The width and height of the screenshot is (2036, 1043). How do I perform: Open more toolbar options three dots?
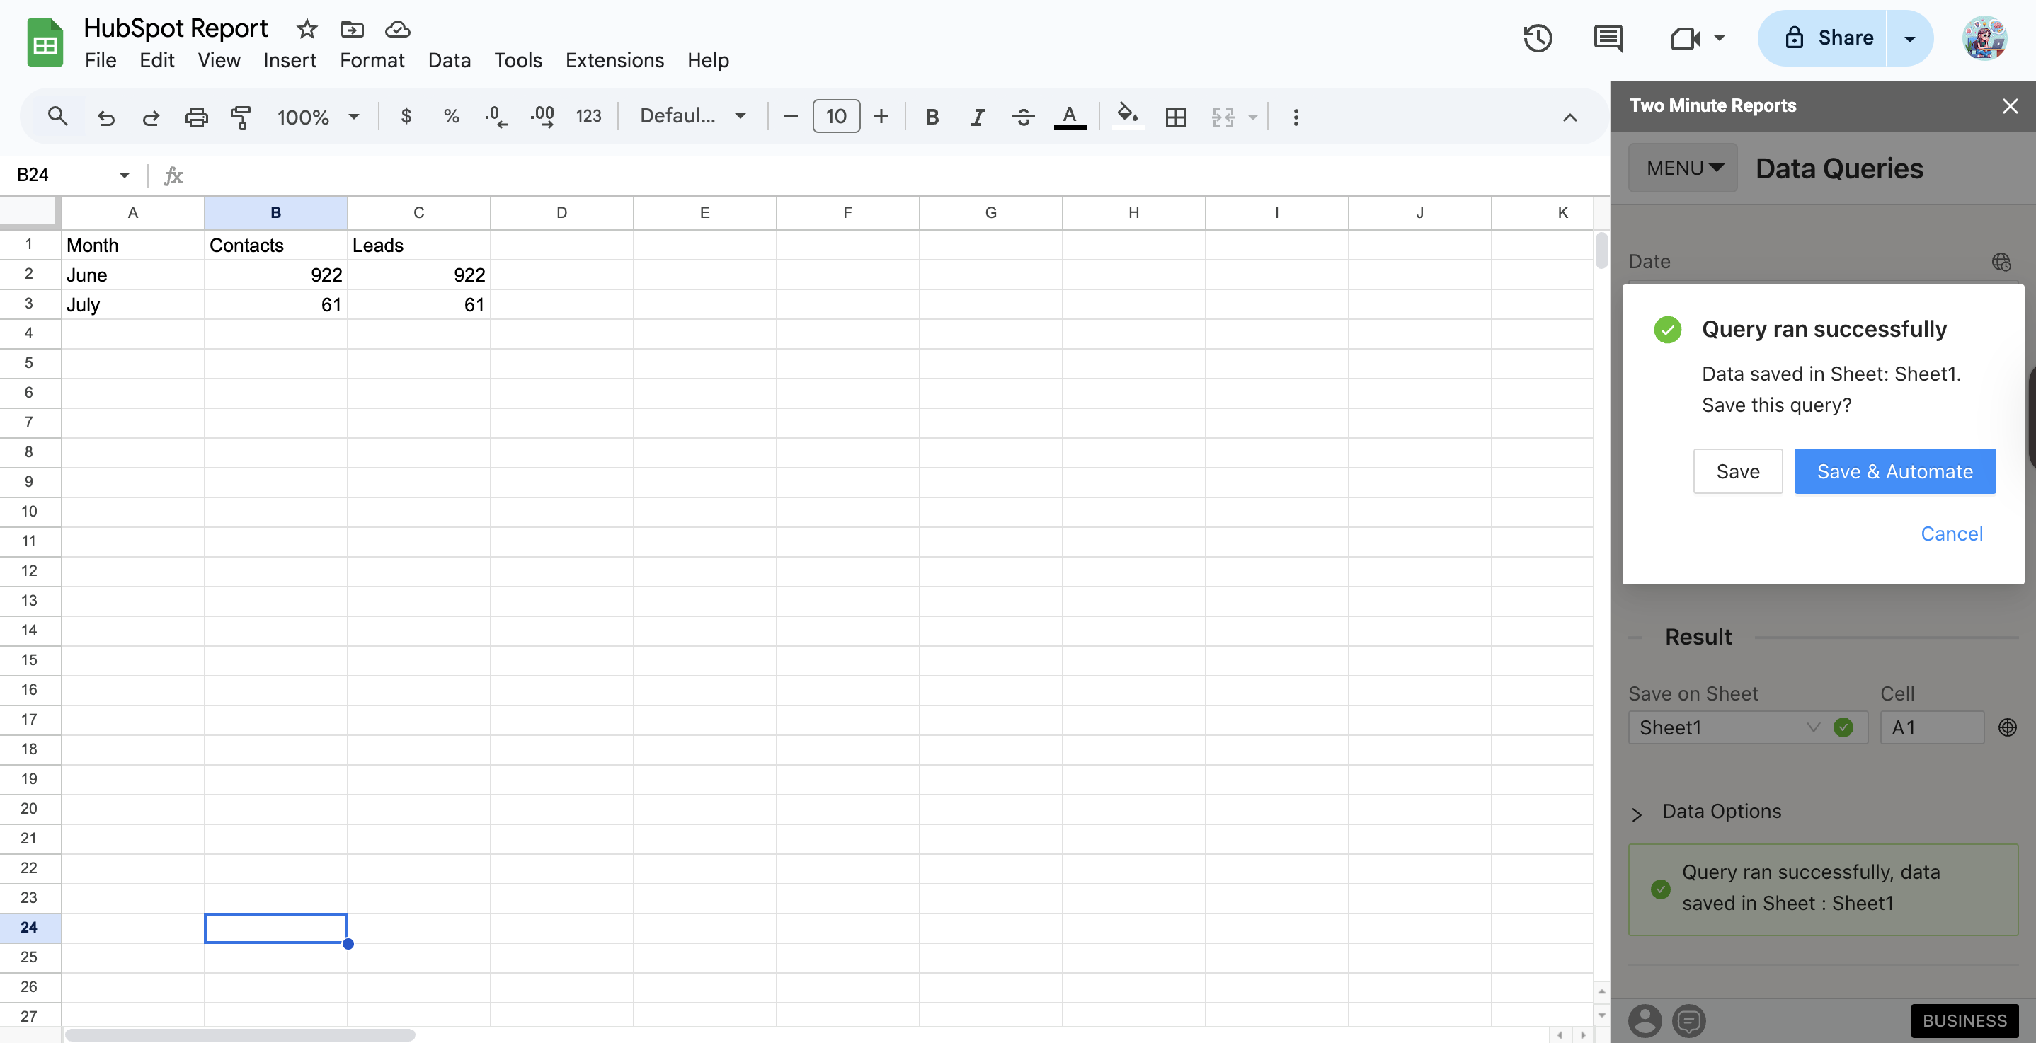(x=1296, y=117)
